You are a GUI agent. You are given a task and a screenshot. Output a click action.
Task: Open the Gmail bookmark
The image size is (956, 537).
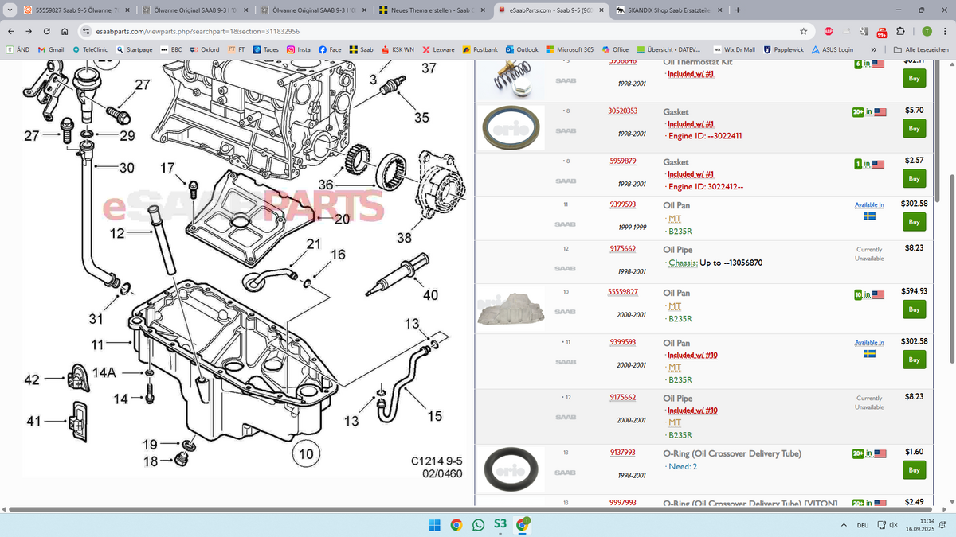pyautogui.click(x=51, y=49)
